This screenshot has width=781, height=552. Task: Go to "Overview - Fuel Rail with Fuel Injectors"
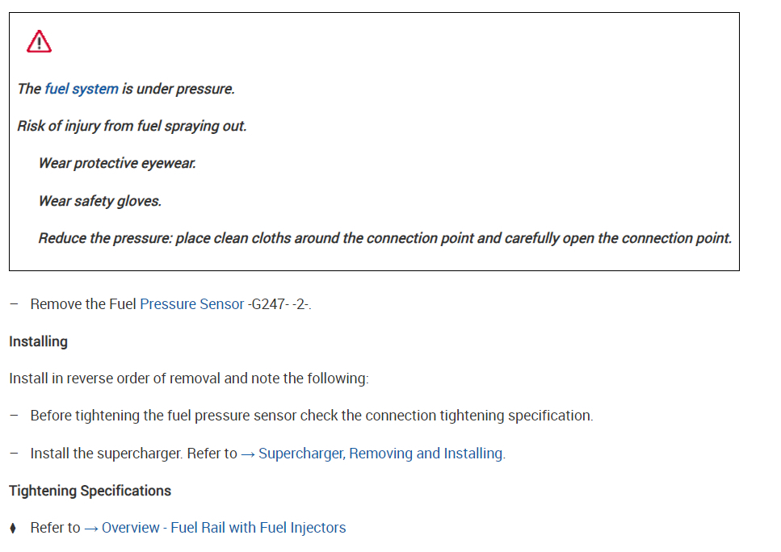click(224, 528)
